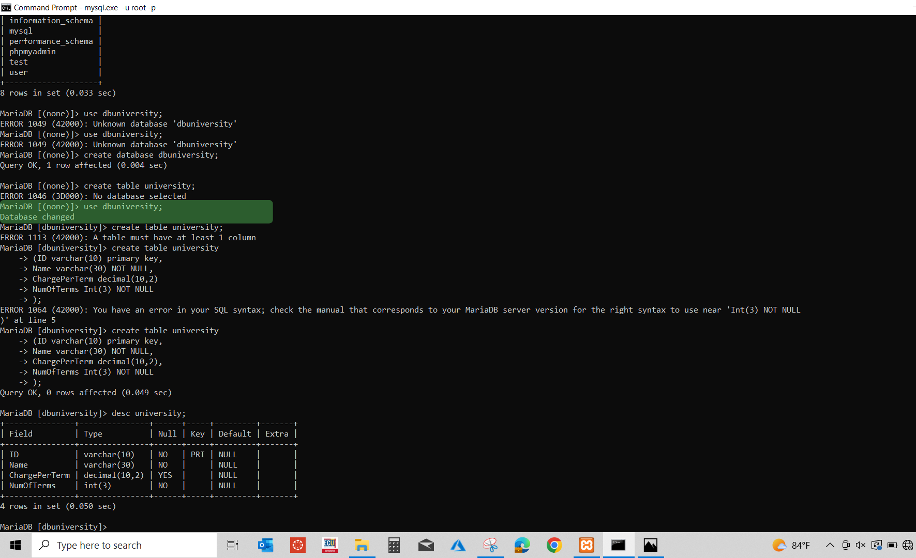Open the Start menu
Image resolution: width=916 pixels, height=558 pixels.
pos(15,545)
